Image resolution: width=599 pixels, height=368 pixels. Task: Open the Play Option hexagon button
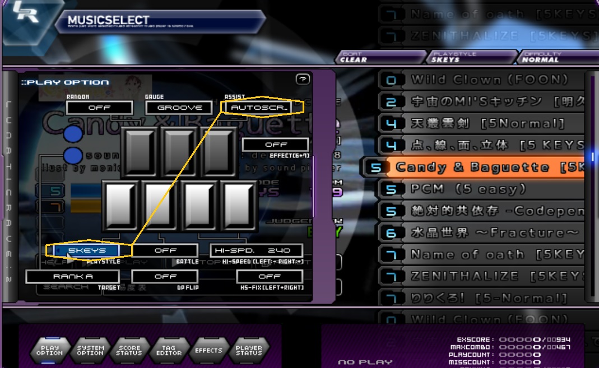(49, 351)
